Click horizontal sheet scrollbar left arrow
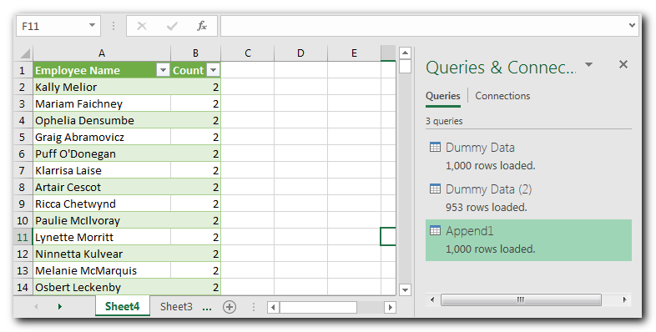Image resolution: width=656 pixels, height=332 pixels. click(273, 307)
